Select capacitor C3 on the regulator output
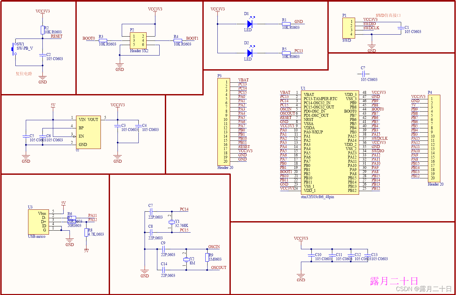The height and width of the screenshot is (295, 456). point(118,126)
